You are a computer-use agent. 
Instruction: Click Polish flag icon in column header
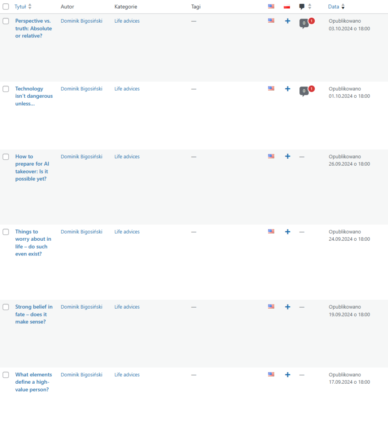point(287,7)
